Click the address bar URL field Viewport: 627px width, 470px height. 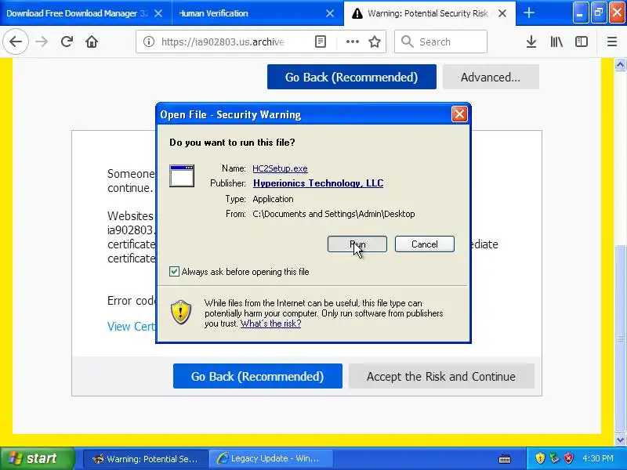pos(223,42)
